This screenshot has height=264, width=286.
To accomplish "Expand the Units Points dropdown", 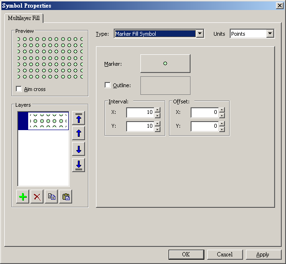I will 270,33.
